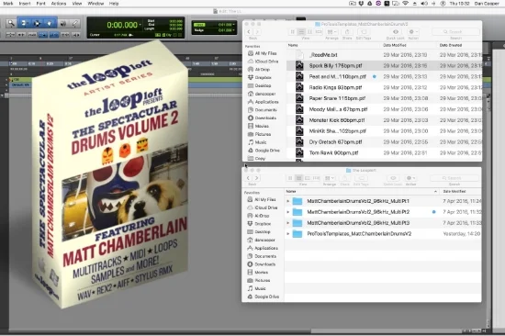The height and width of the screenshot is (336, 505).
Task: Click the Wi-Fi icon in the menu bar
Action: pos(405,4)
